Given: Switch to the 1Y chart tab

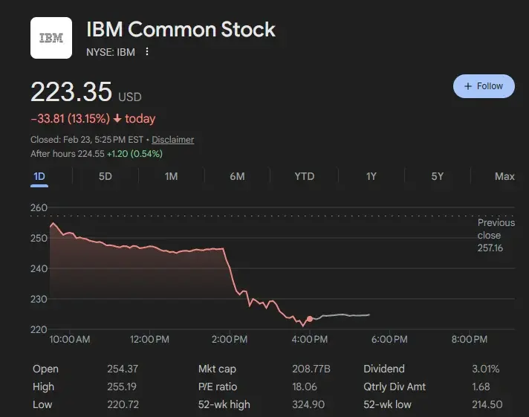Looking at the screenshot, I should click(371, 176).
